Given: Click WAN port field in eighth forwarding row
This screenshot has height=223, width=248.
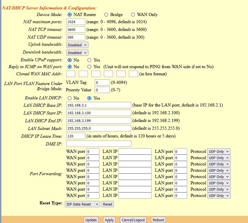Looking at the screenshot, I should pyautogui.click(x=93, y=196).
